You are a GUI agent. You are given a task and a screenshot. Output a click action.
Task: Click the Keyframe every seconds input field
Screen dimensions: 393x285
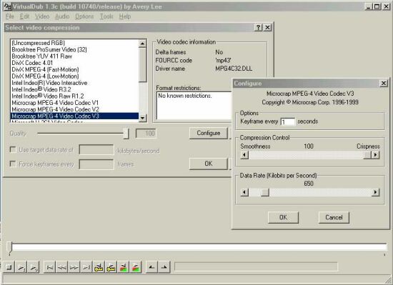click(x=287, y=121)
